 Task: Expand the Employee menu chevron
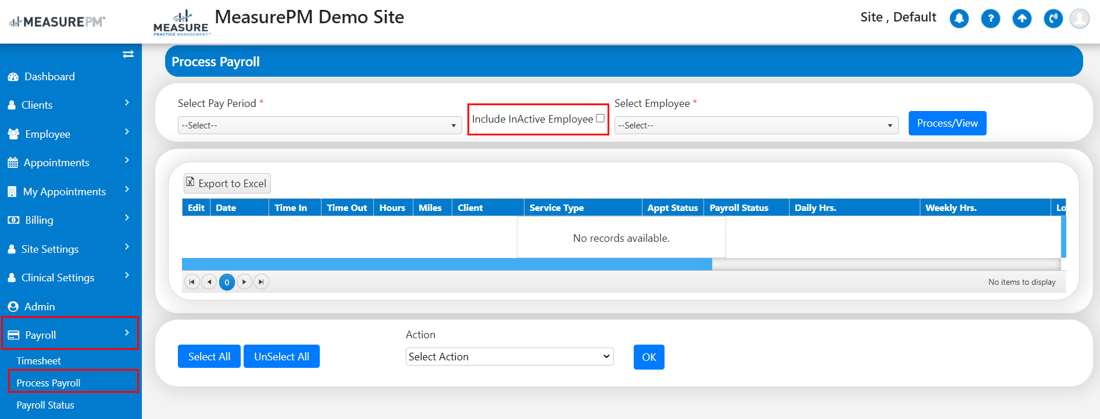(127, 132)
